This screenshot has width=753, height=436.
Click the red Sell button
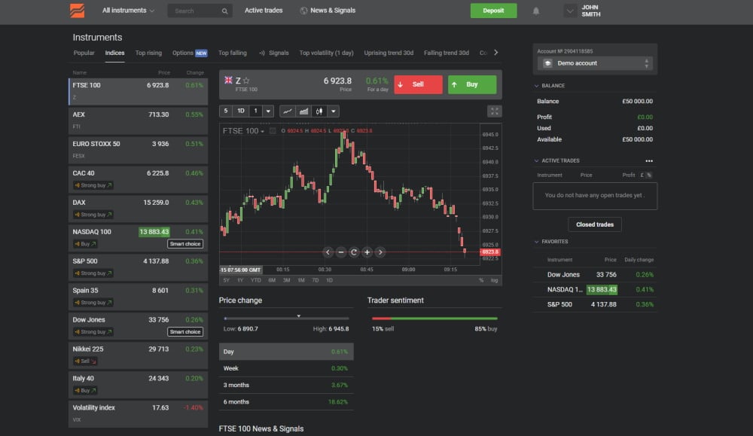click(418, 84)
